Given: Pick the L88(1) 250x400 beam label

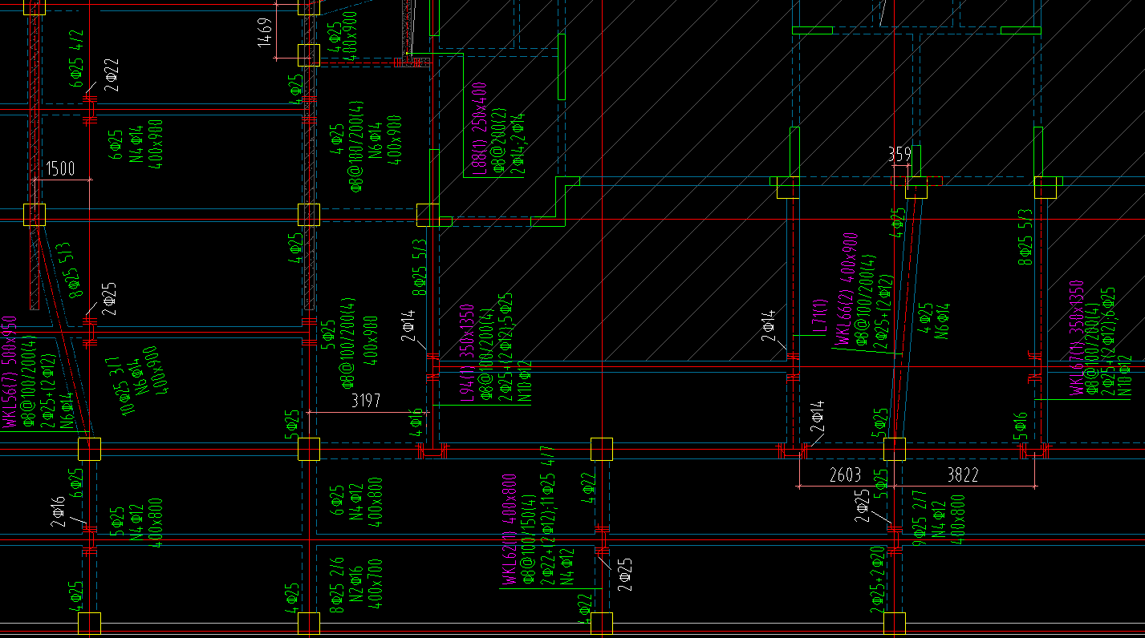Looking at the screenshot, I should point(480,128).
